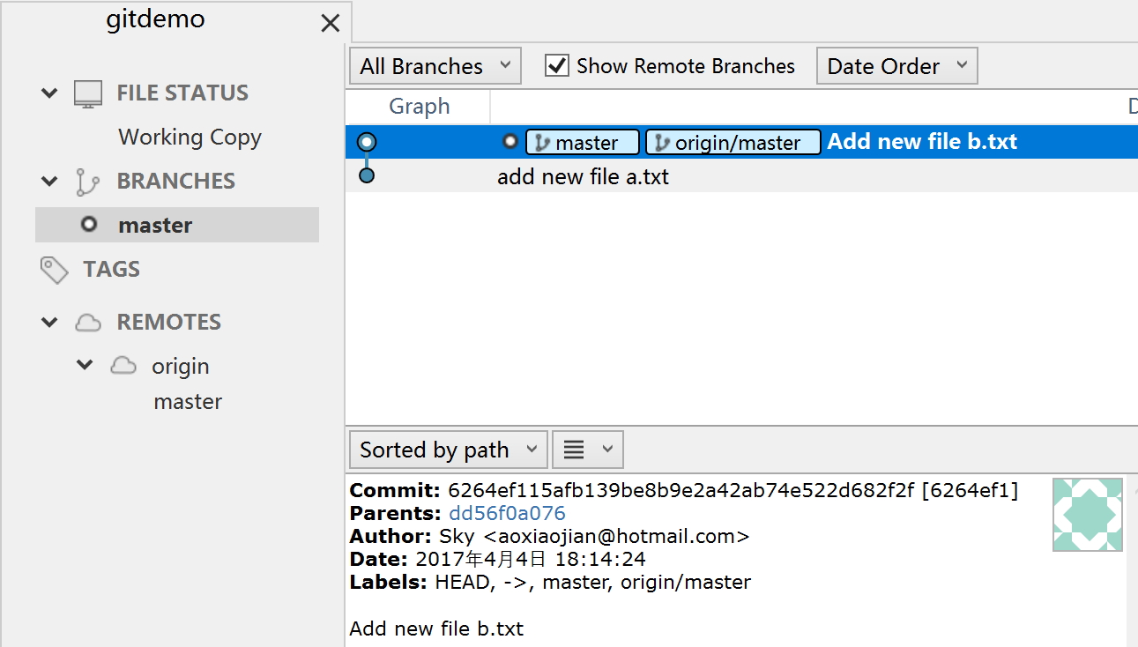The height and width of the screenshot is (647, 1138).
Task: Click the origin/master label badge
Action: pos(733,143)
